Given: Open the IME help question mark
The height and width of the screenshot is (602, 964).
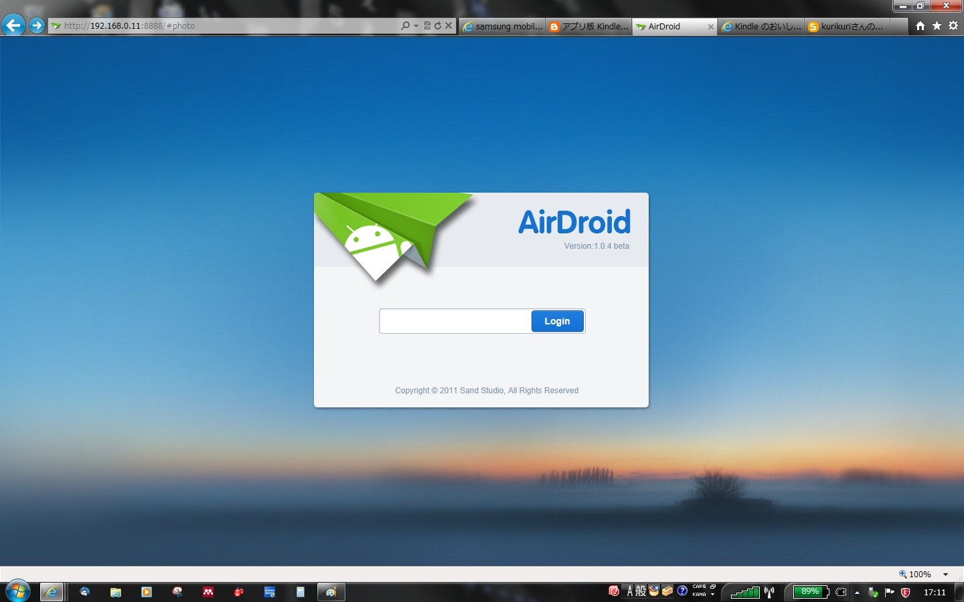Looking at the screenshot, I should pyautogui.click(x=682, y=591).
